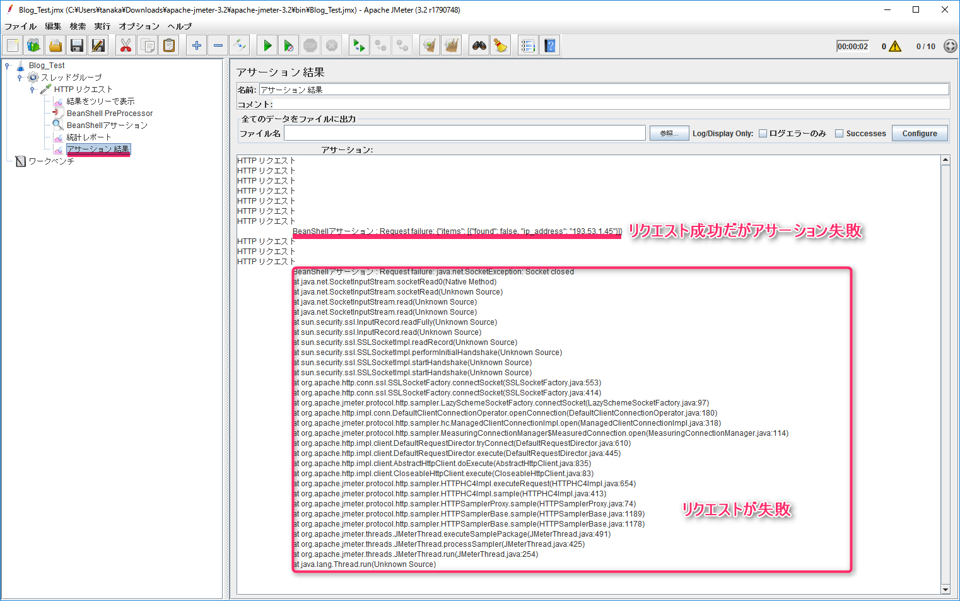This screenshot has height=601, width=960.
Task: Save the test plan with disk icon
Action: [x=77, y=45]
